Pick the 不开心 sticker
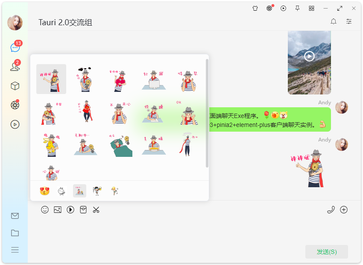The width and height of the screenshot is (363, 265). click(120, 113)
